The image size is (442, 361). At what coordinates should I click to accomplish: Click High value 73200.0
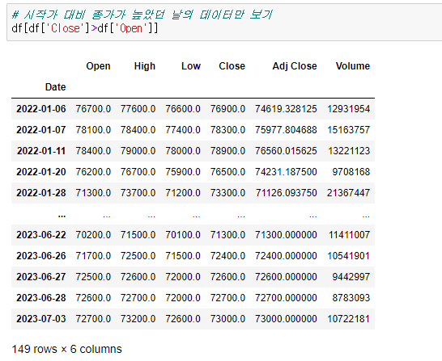[x=138, y=319]
